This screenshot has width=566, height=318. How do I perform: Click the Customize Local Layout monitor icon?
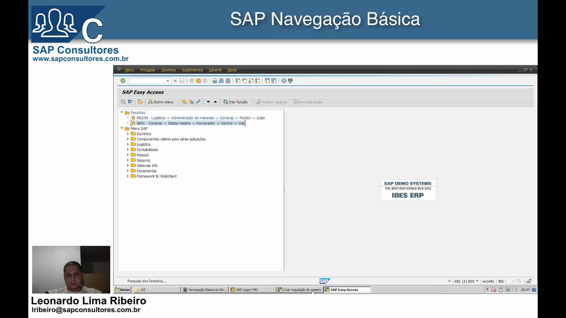[x=290, y=81]
